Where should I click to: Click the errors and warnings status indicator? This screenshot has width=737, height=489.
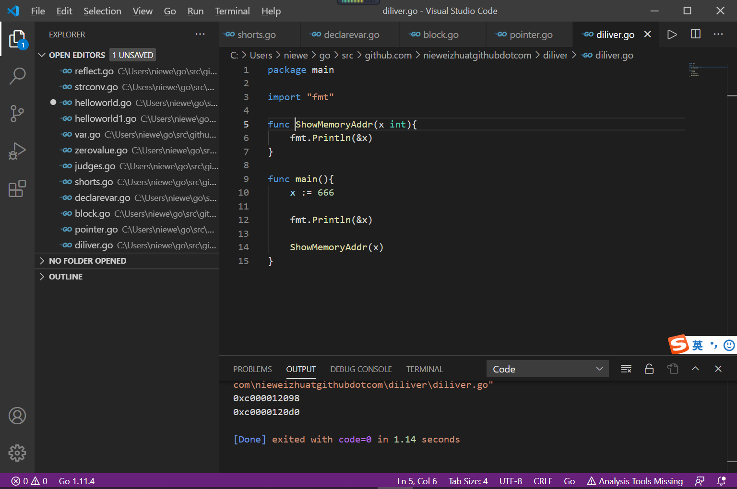tap(29, 481)
